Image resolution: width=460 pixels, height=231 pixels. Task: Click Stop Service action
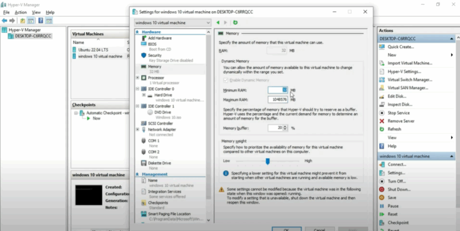coord(399,113)
